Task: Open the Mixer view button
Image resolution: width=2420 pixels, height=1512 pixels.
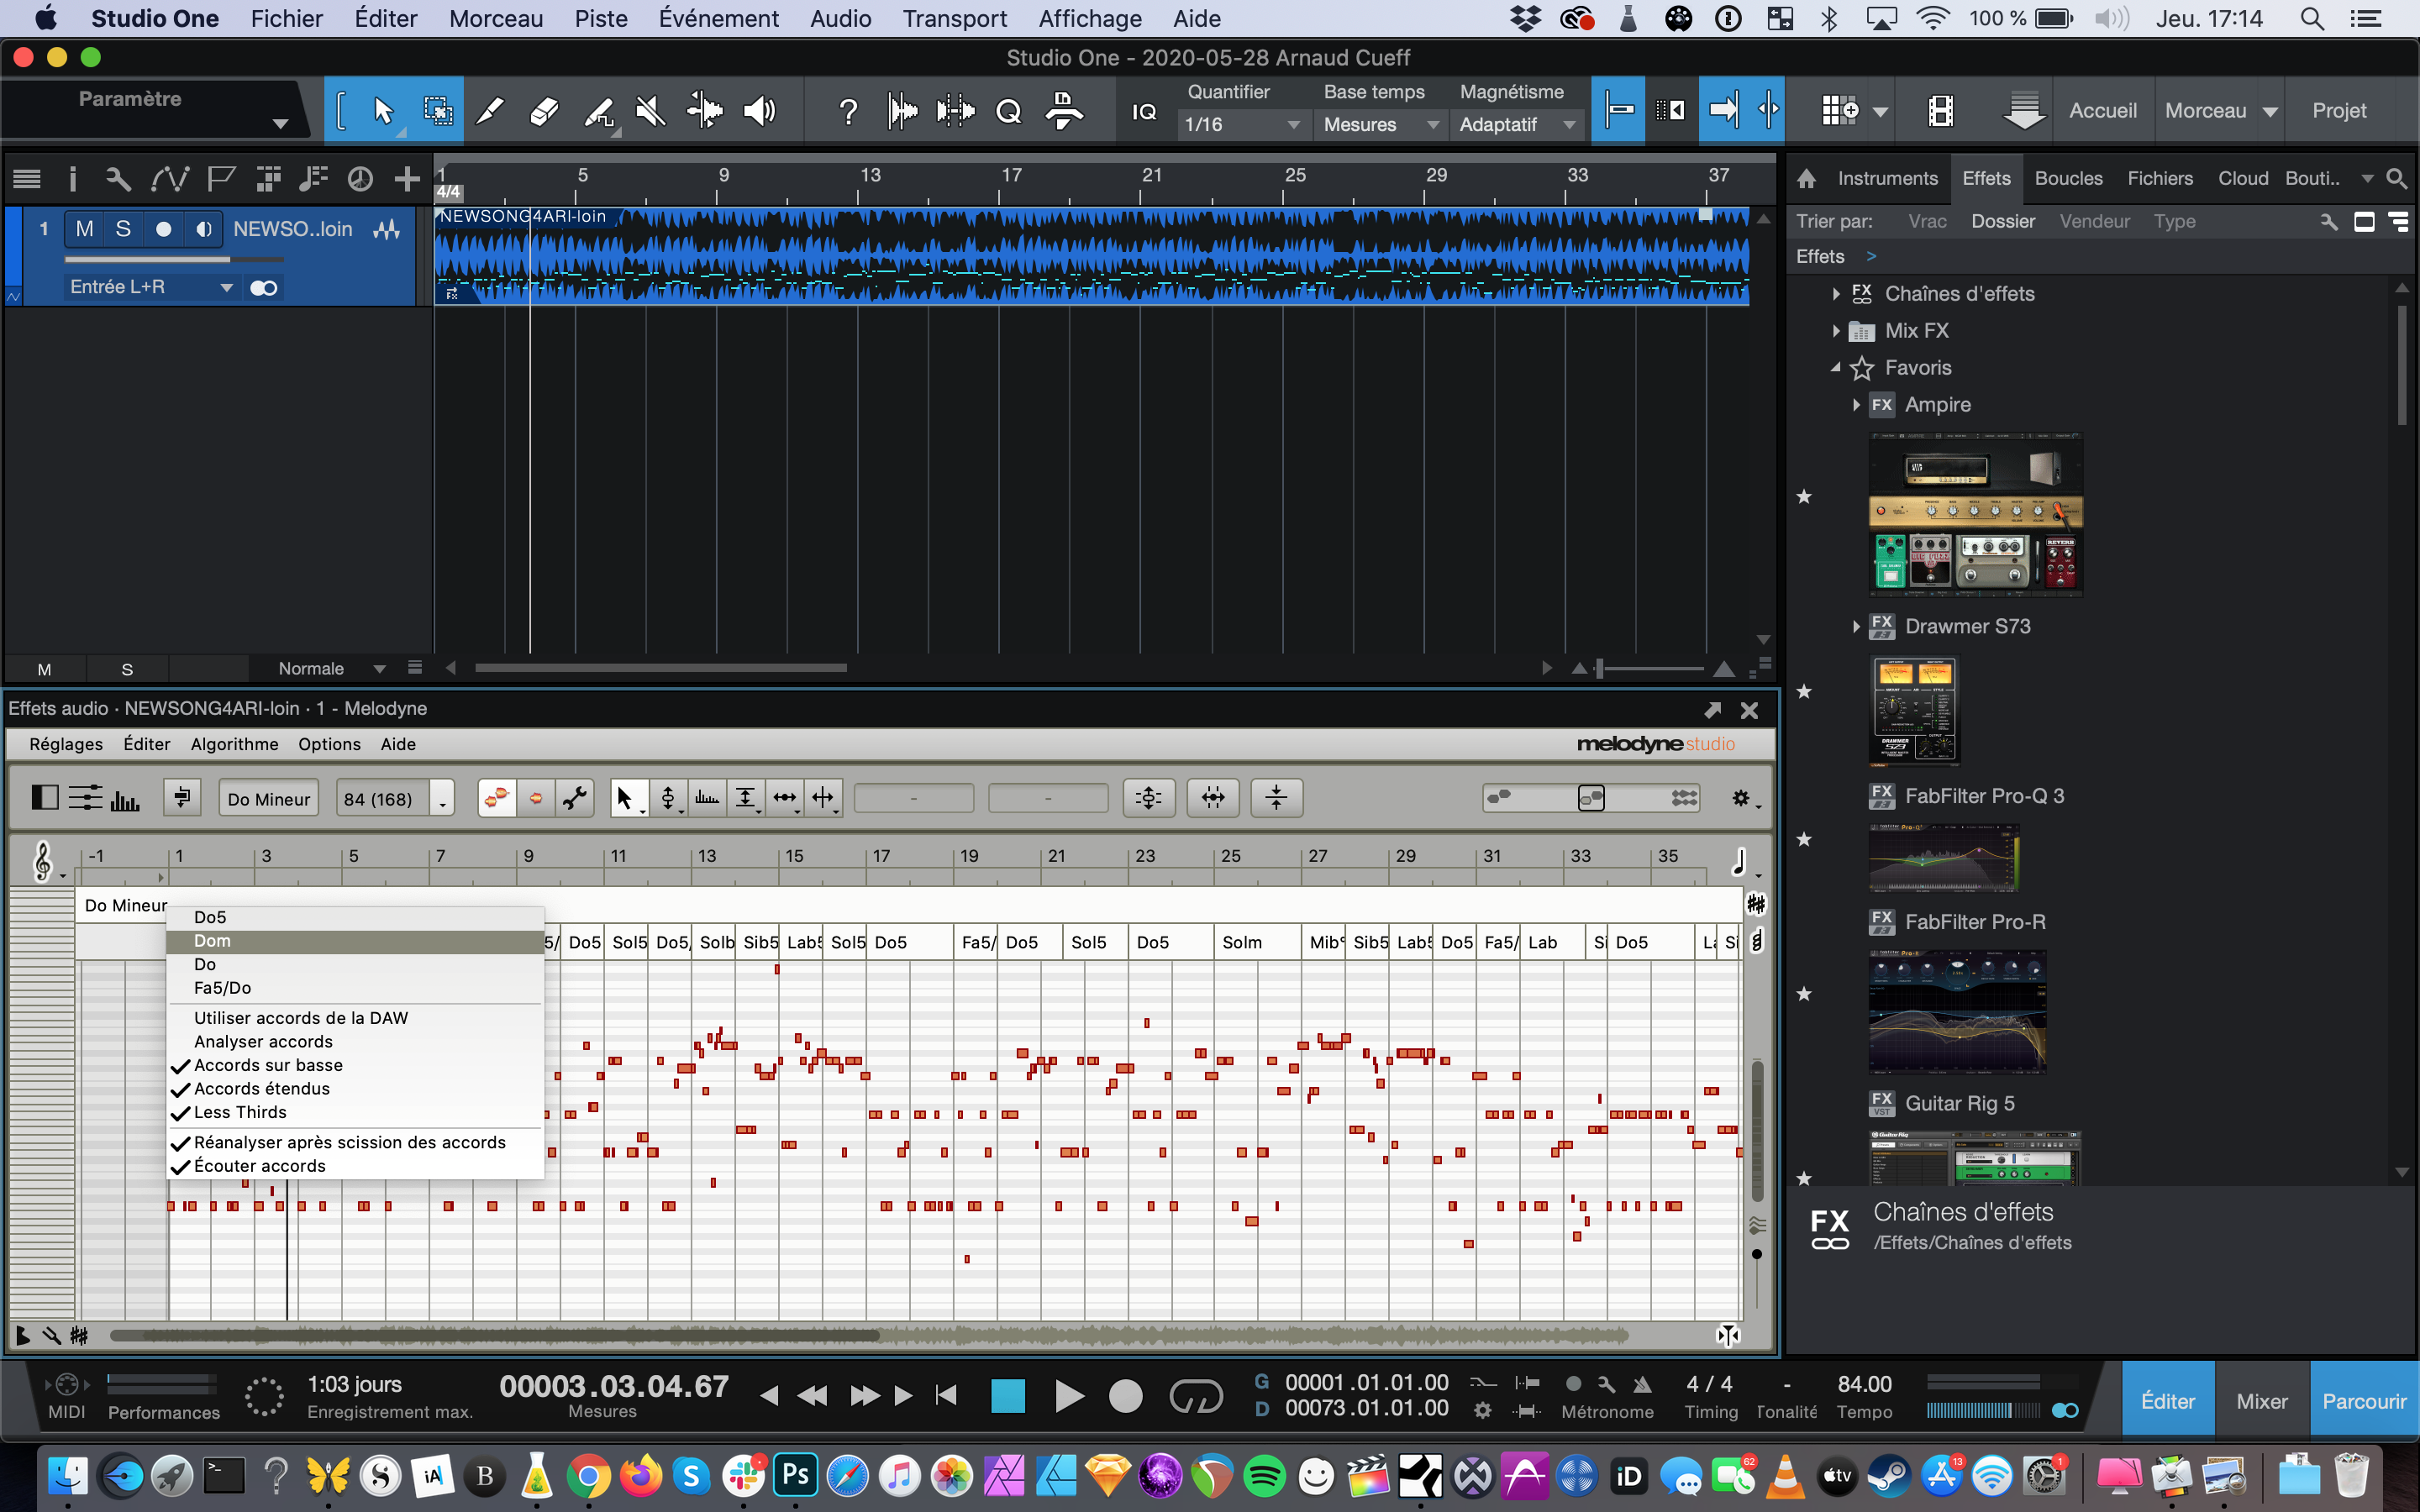Action: (2261, 1401)
